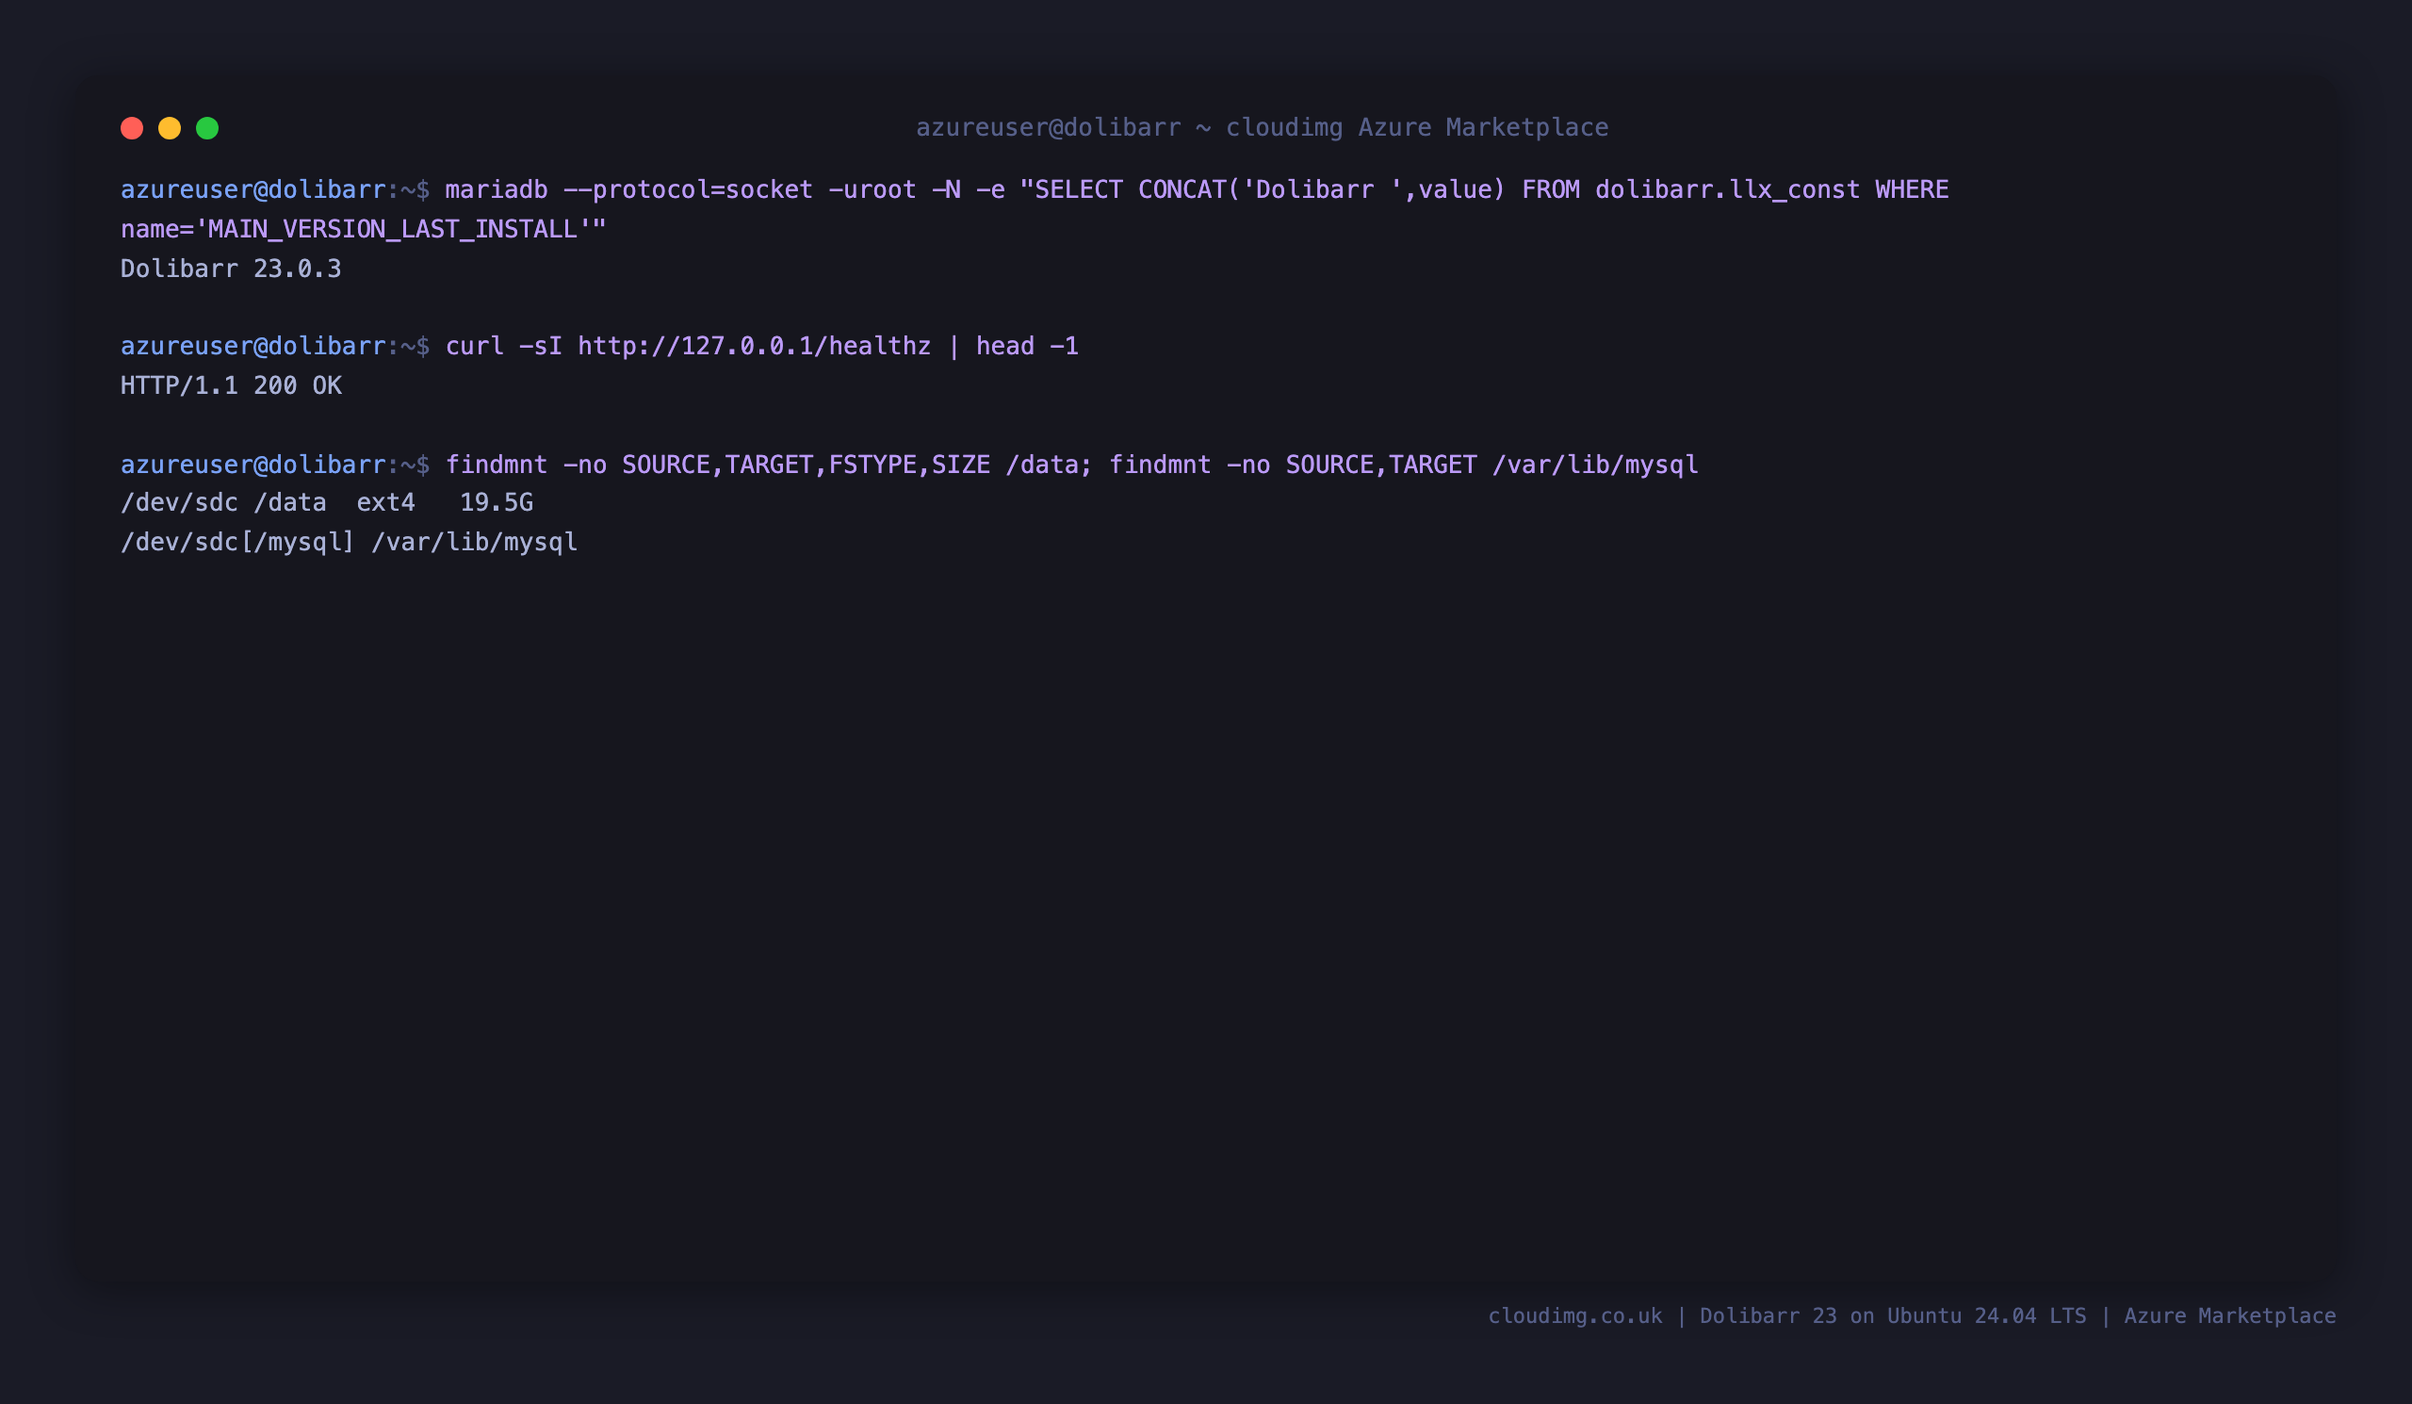Click the curl -sI healthz command
Viewport: 2412px width, 1404px height.
pyautogui.click(x=762, y=347)
